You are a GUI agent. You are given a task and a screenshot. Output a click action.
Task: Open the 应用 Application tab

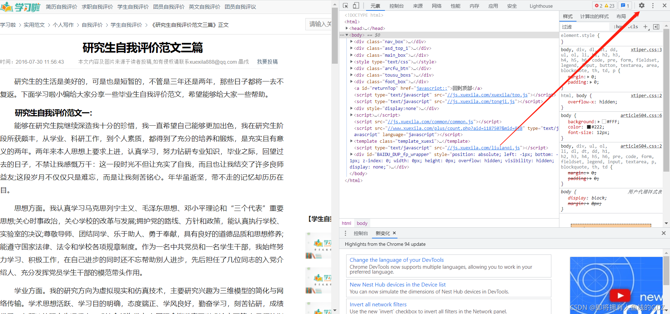point(493,6)
